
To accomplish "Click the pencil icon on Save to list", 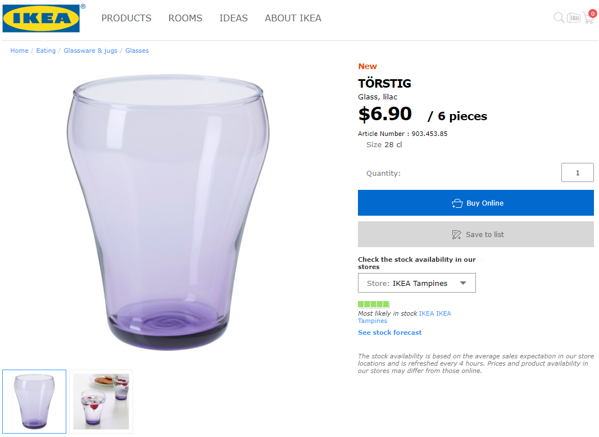I will pyautogui.click(x=457, y=235).
